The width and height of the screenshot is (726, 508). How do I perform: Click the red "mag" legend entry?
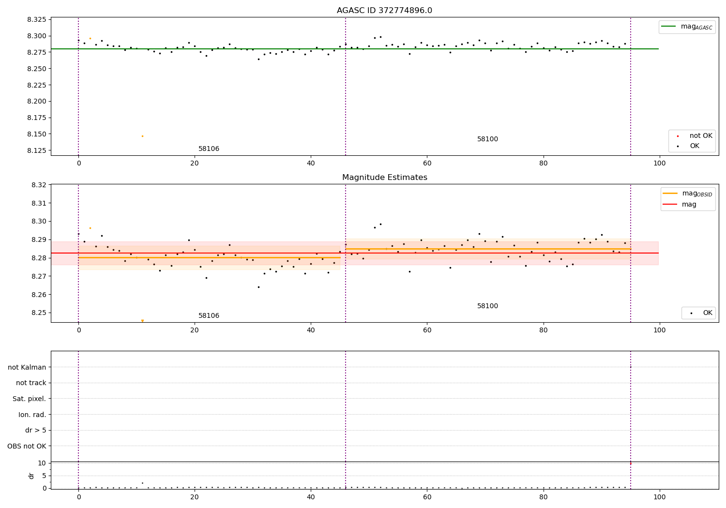click(x=680, y=205)
